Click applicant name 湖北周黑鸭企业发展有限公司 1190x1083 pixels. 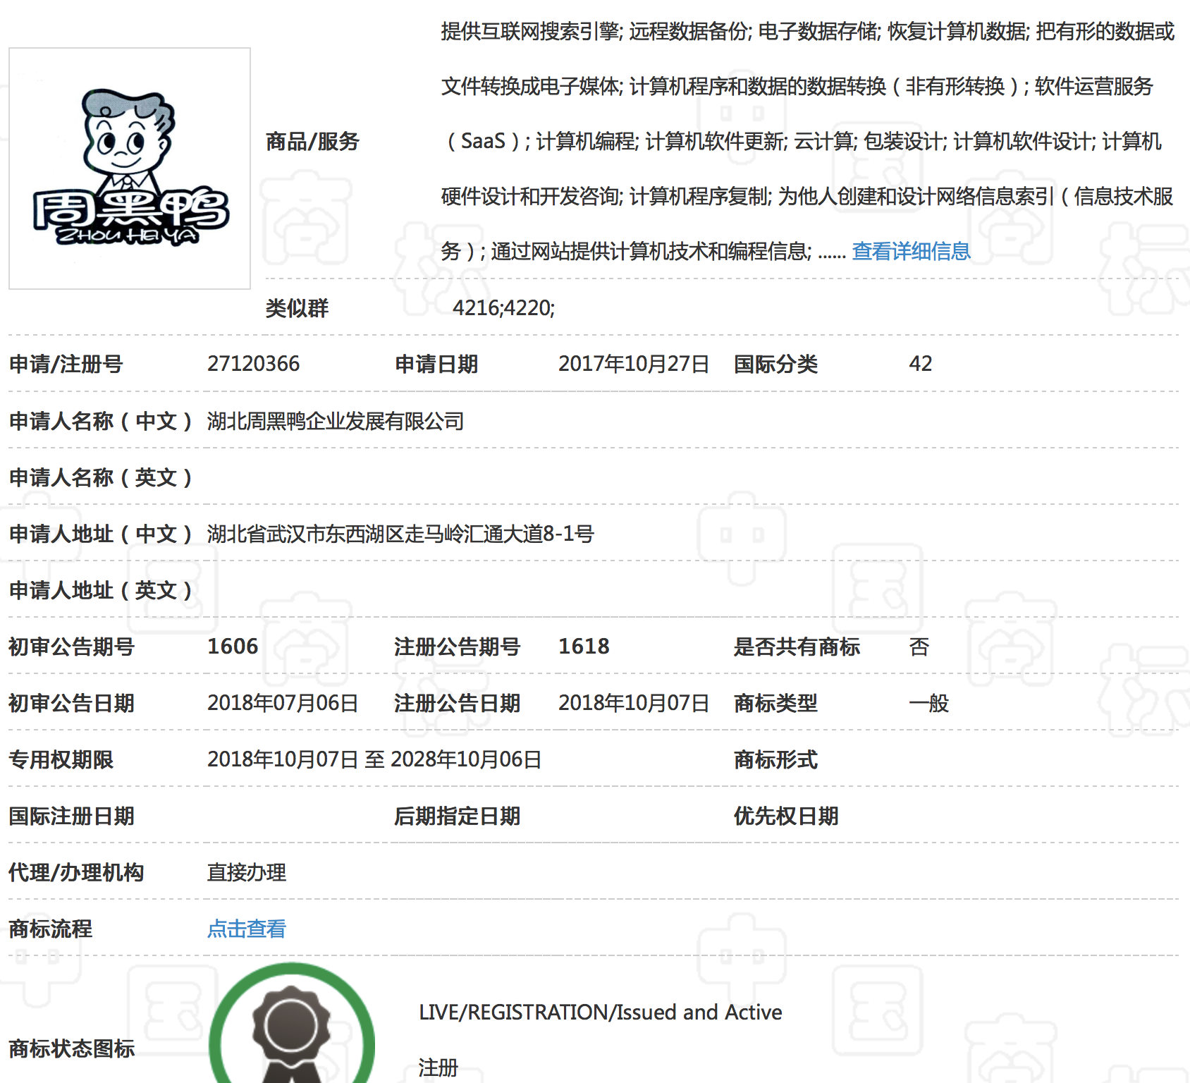(x=336, y=421)
